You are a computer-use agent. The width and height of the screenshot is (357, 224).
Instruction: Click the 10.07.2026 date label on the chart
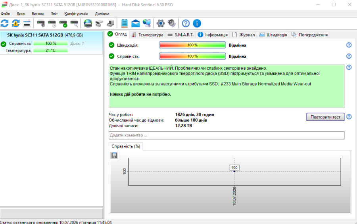234,196
